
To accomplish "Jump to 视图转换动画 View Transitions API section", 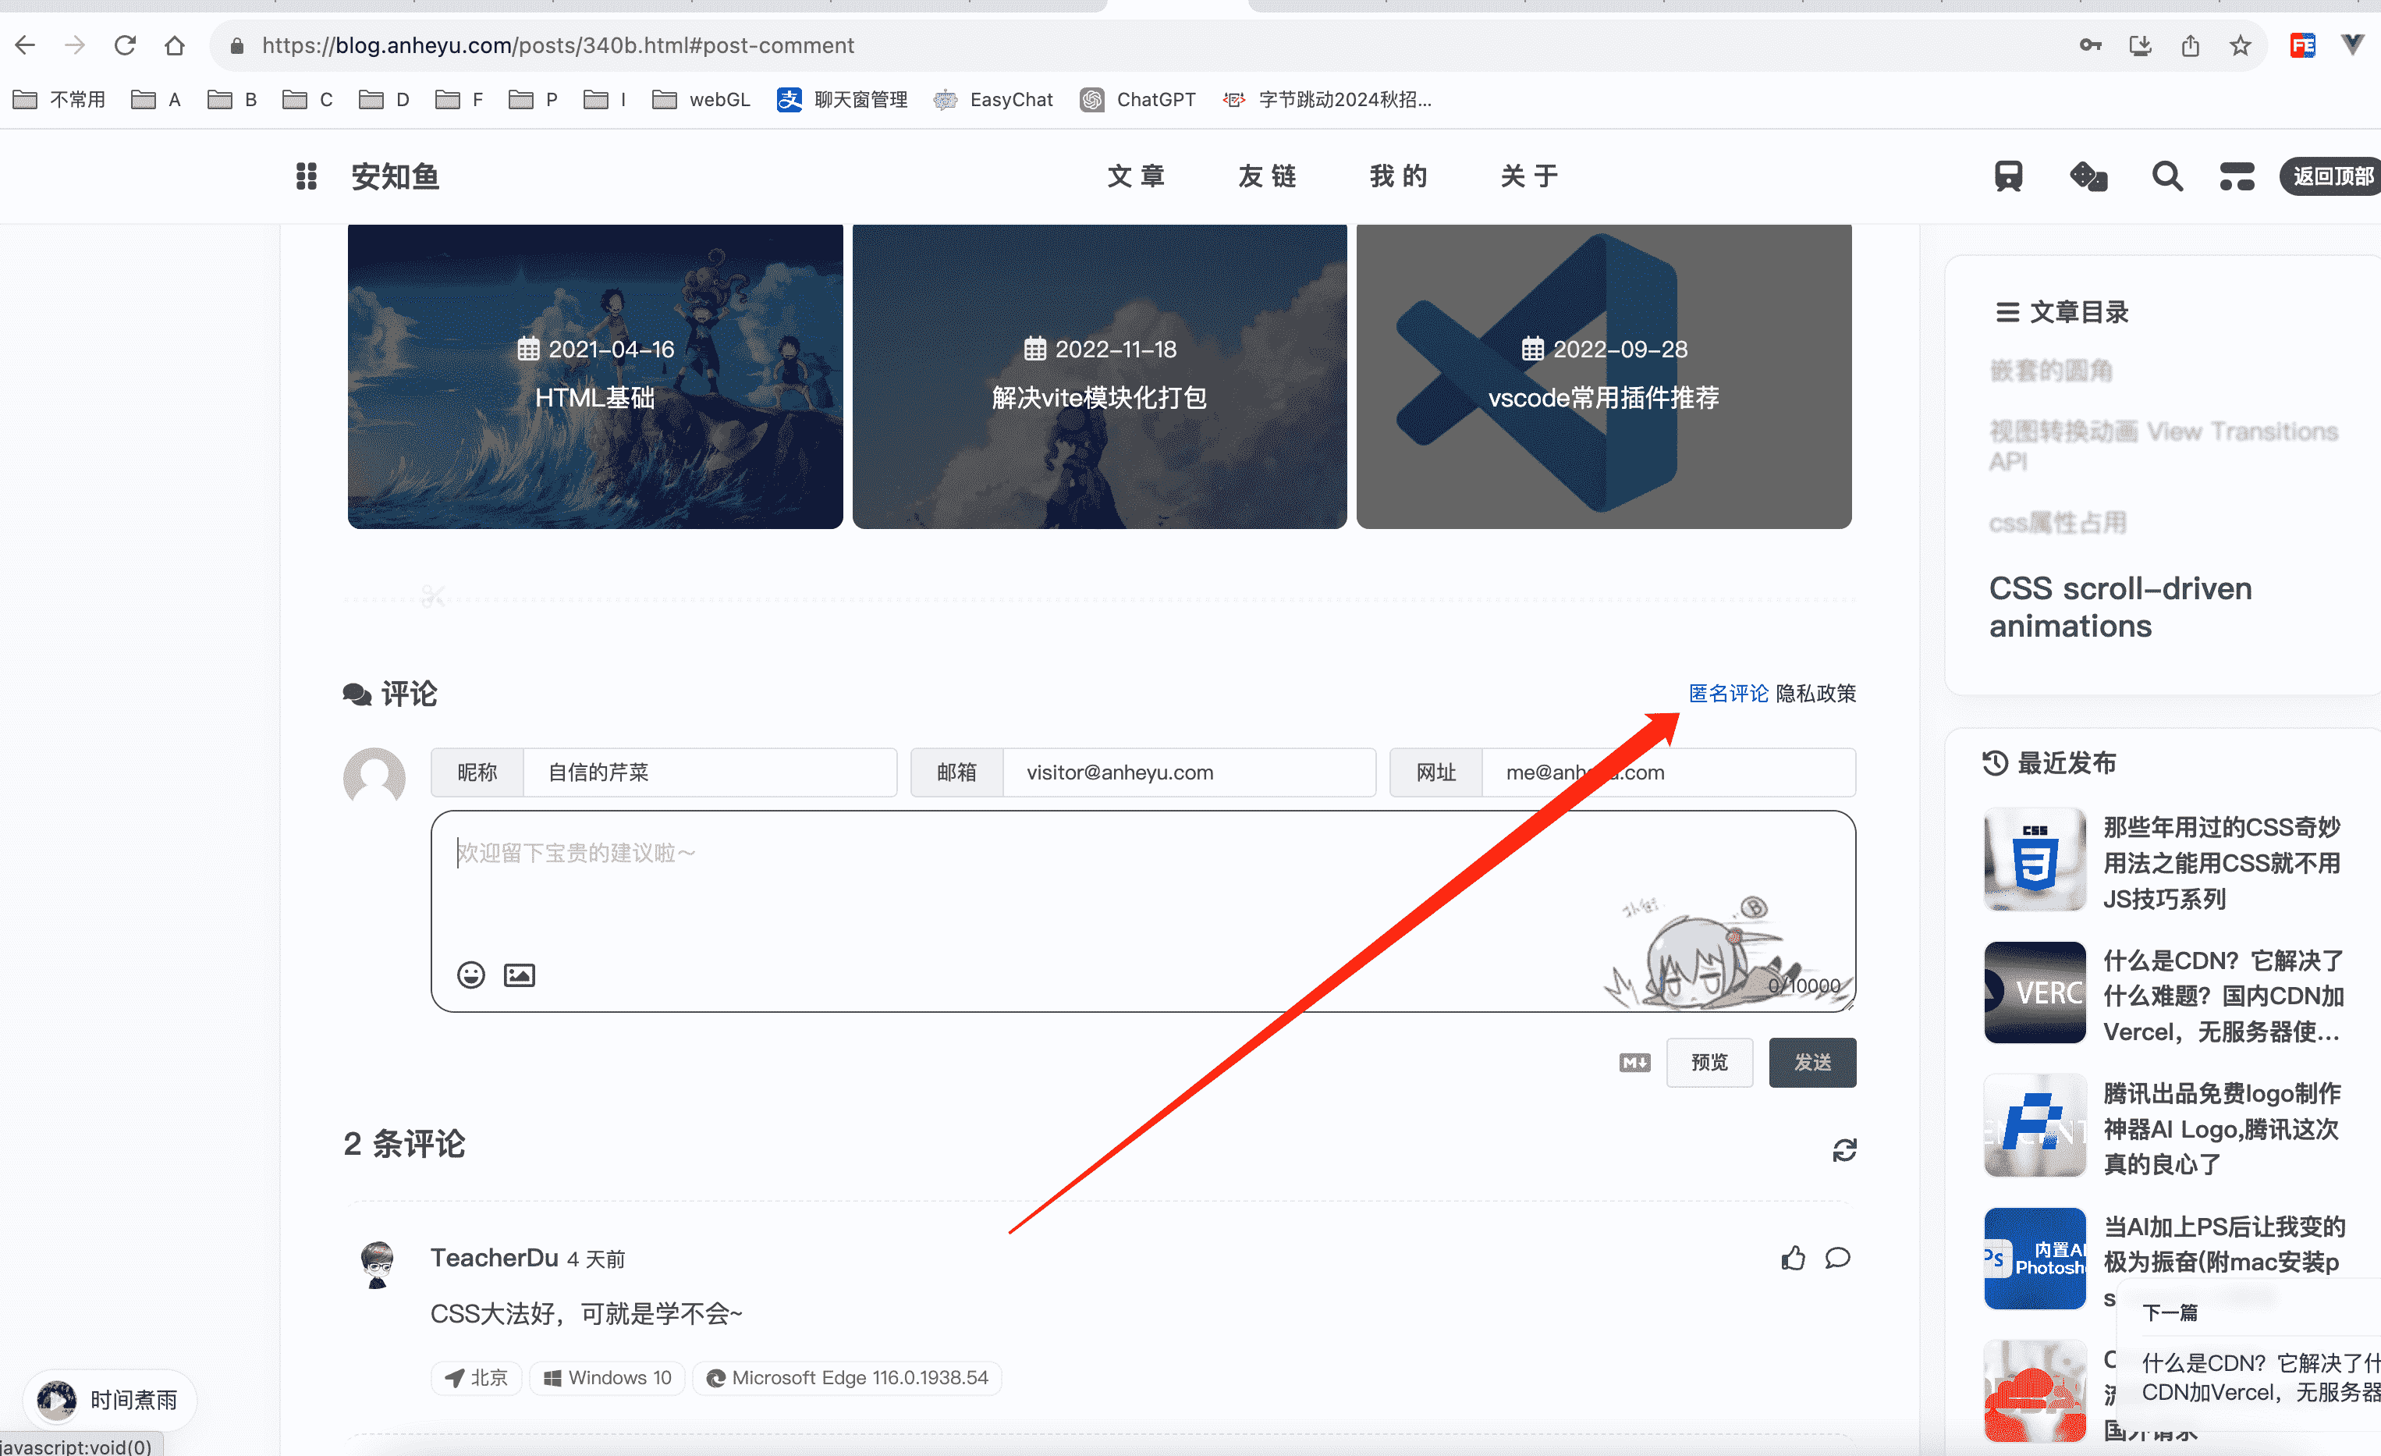I will point(2163,446).
